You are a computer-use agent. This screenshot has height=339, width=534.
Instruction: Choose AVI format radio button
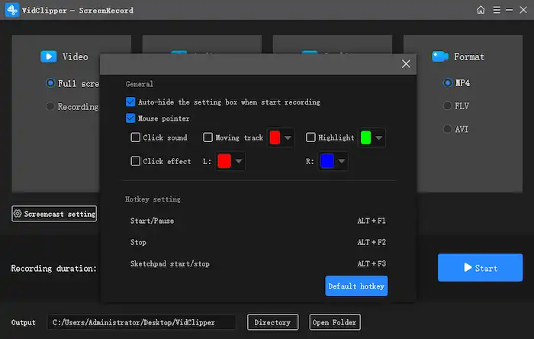coord(447,129)
